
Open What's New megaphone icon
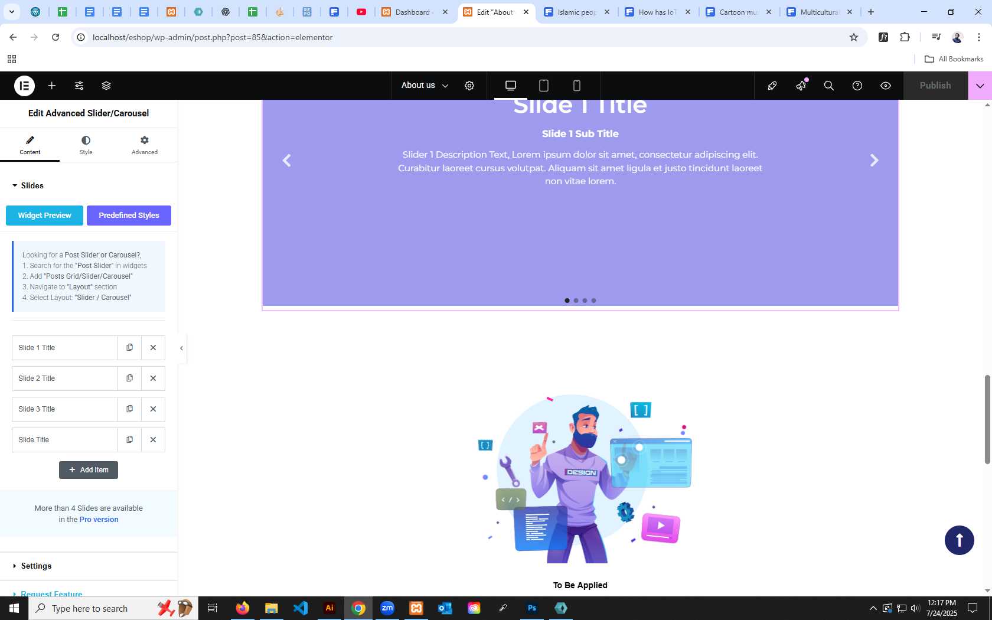click(801, 86)
